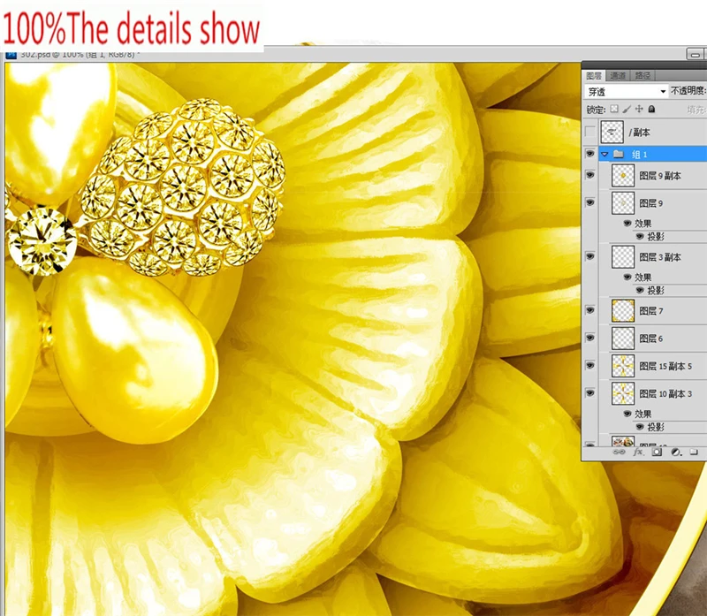This screenshot has height=616, width=707.
Task: Click 投影 label under 图层 3 副本
Action: point(656,291)
